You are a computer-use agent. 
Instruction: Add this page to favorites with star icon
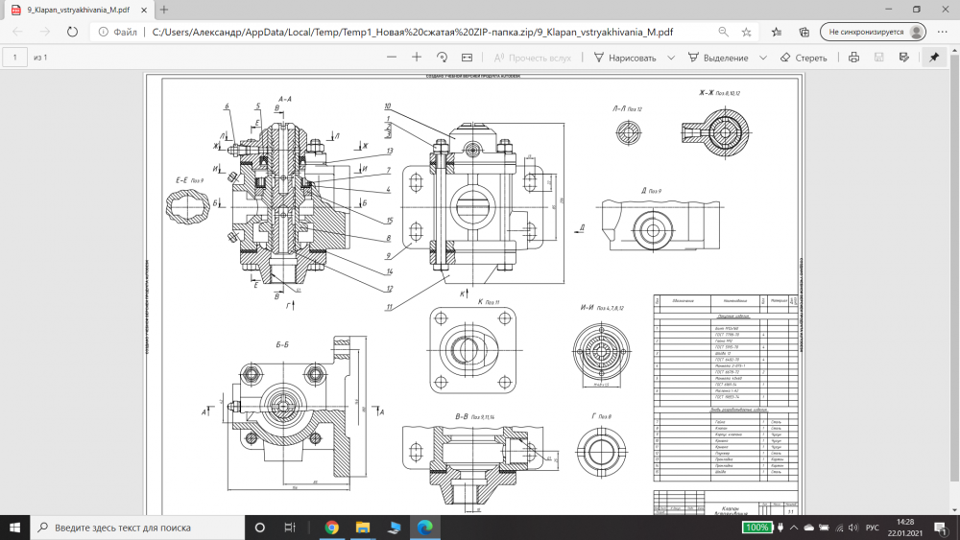tap(747, 32)
